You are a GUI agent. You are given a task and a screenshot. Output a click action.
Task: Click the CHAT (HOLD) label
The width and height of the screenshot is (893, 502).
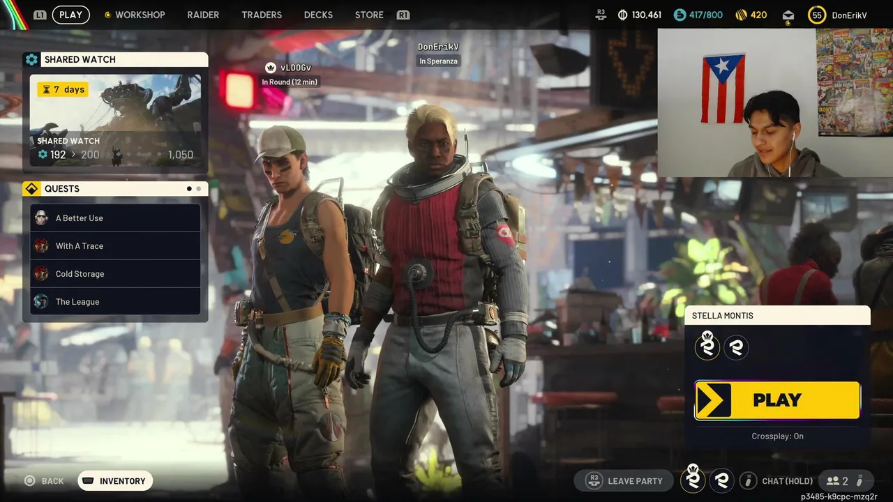click(x=788, y=481)
